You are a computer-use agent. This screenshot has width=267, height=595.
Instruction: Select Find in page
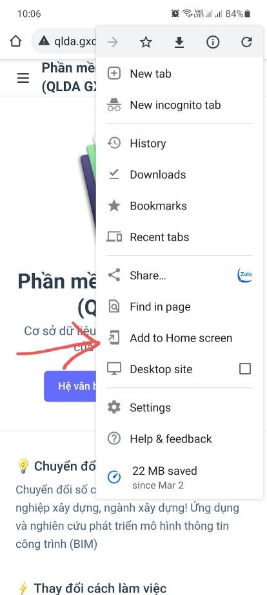click(180, 307)
